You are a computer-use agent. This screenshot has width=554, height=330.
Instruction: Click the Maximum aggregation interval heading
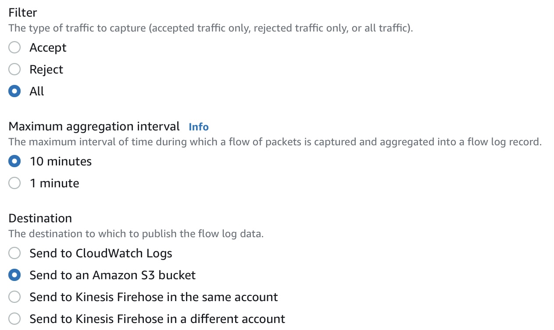[94, 126]
